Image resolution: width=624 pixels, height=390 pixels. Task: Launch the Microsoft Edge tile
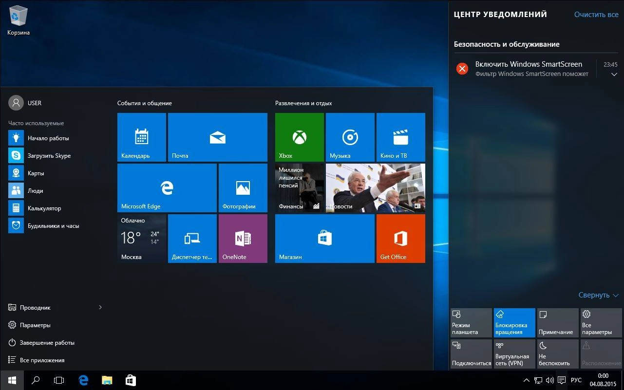(x=167, y=188)
